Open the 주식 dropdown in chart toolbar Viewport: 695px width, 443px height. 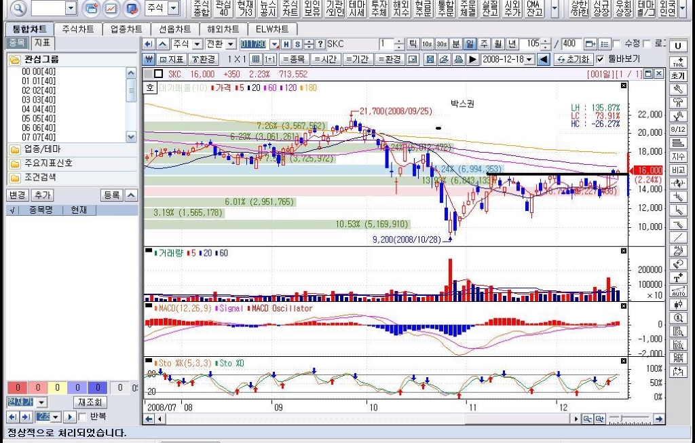click(x=198, y=44)
